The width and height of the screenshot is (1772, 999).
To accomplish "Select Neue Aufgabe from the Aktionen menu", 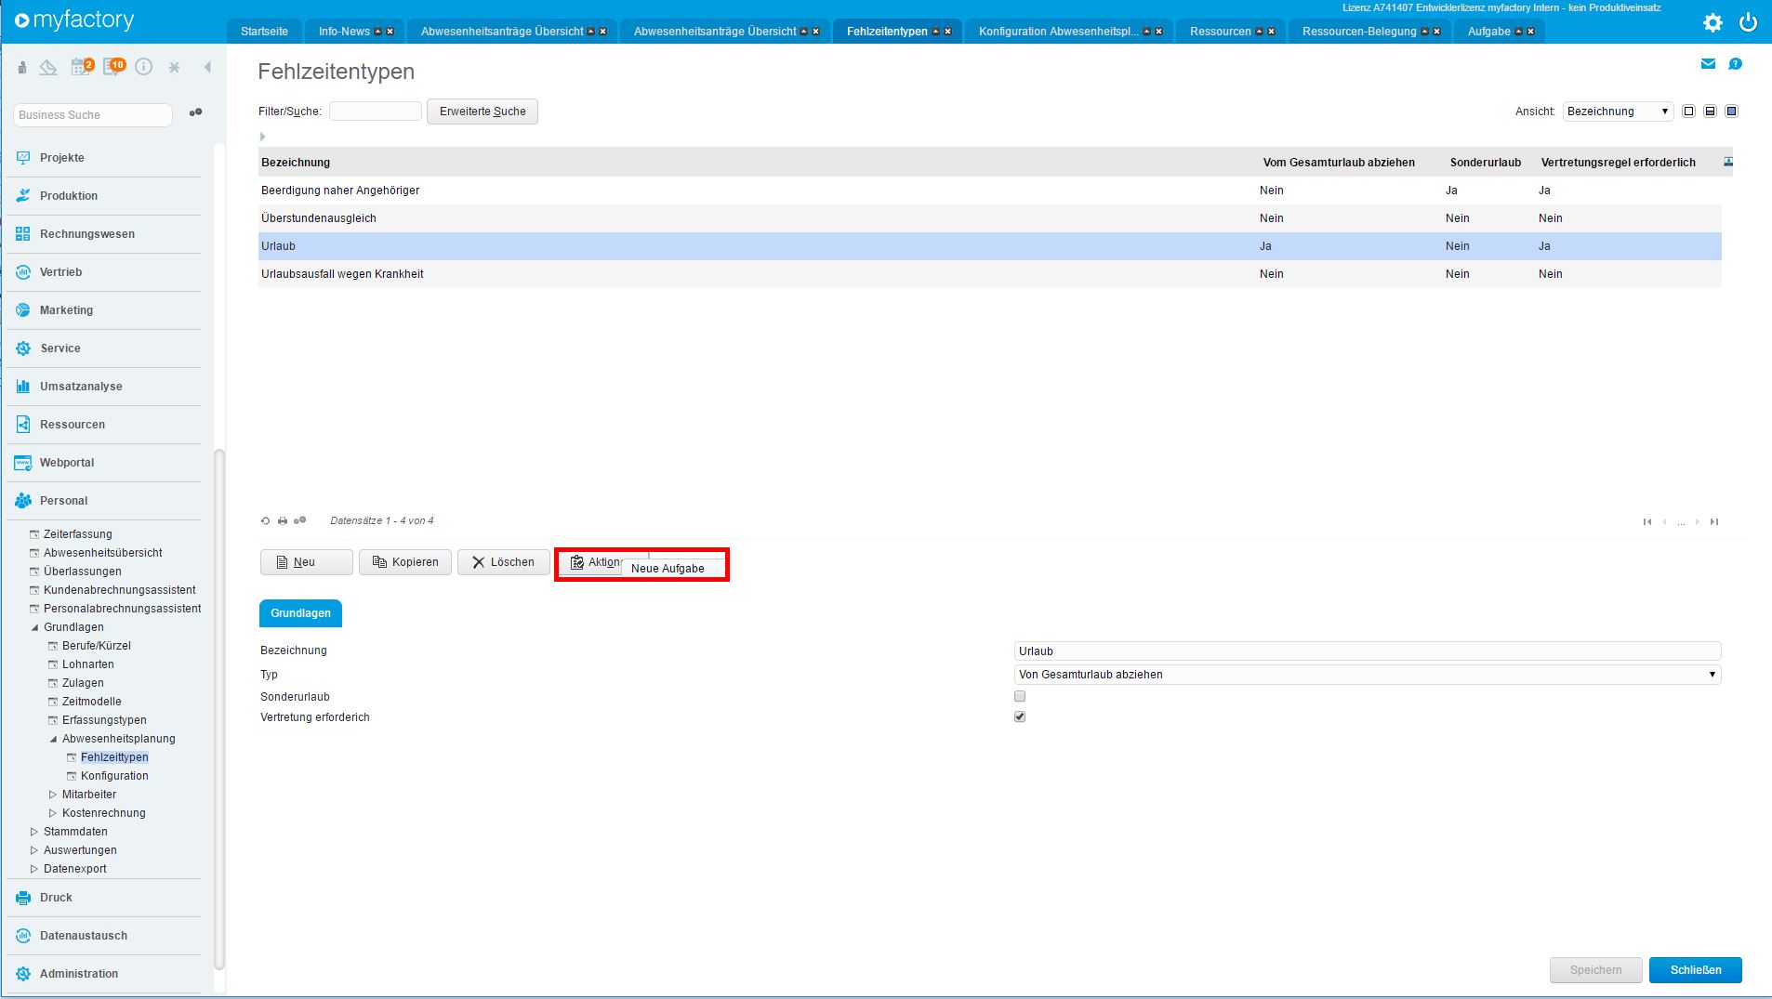I will (668, 569).
